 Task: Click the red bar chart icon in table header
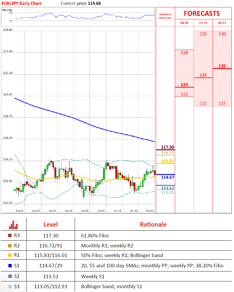coord(13,225)
